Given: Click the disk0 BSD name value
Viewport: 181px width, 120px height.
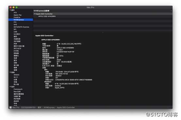Looking at the screenshot, I should 59,60.
